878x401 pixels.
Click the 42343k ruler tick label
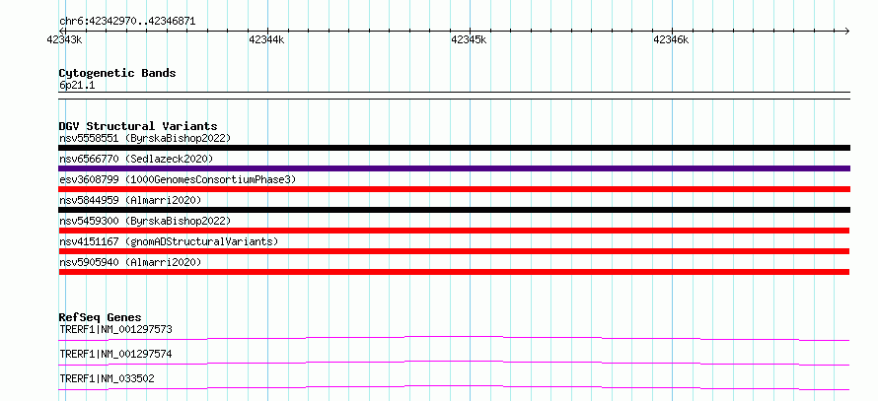point(64,39)
